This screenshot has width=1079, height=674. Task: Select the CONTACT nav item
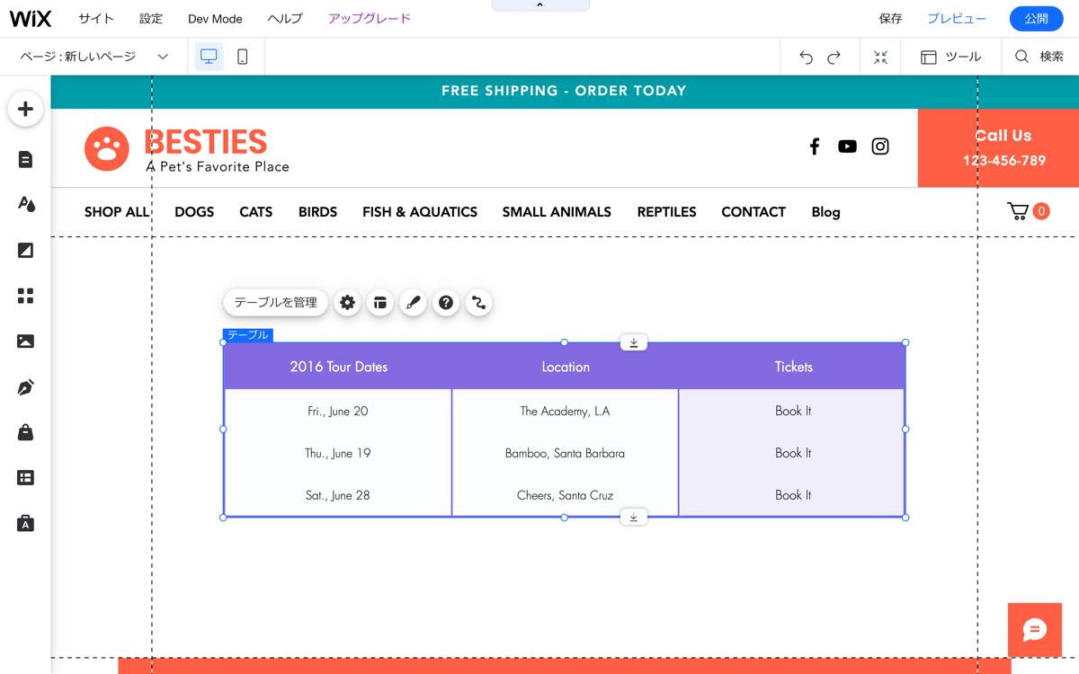754,212
